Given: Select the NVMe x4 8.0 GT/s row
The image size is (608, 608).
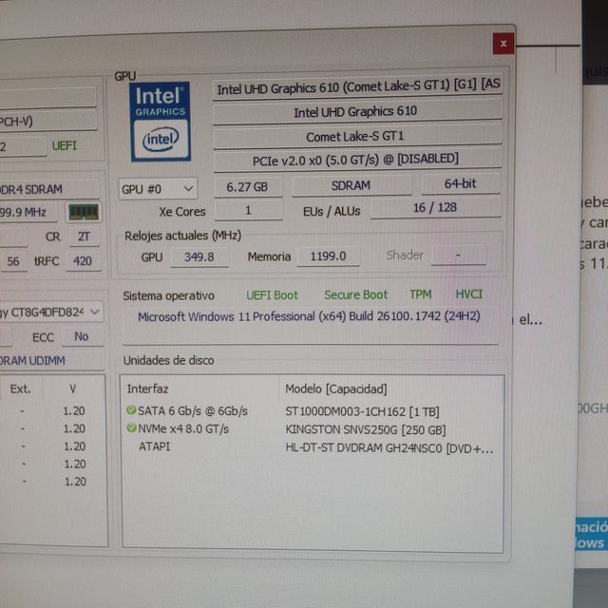Looking at the screenshot, I should pyautogui.click(x=313, y=428).
